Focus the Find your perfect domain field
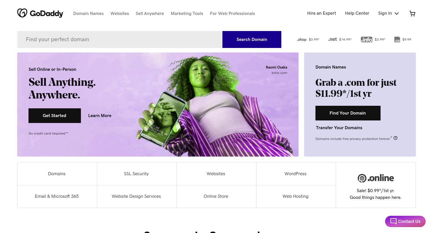The width and height of the screenshot is (433, 233). 120,39
